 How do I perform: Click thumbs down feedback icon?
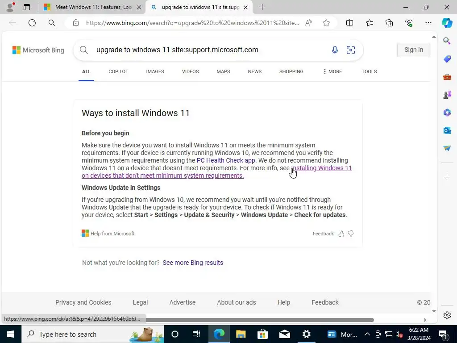pyautogui.click(x=351, y=234)
